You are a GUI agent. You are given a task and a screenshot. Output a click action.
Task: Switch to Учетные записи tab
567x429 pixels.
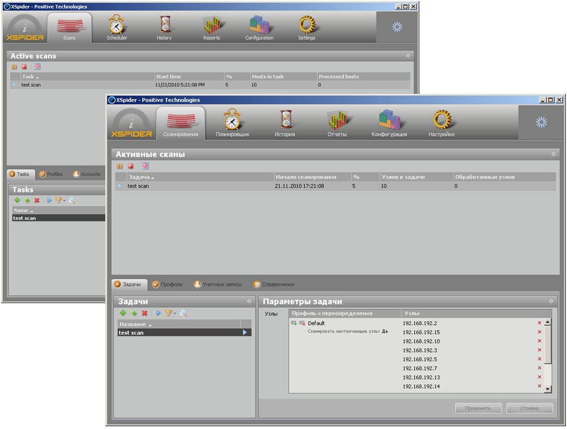pos(218,284)
